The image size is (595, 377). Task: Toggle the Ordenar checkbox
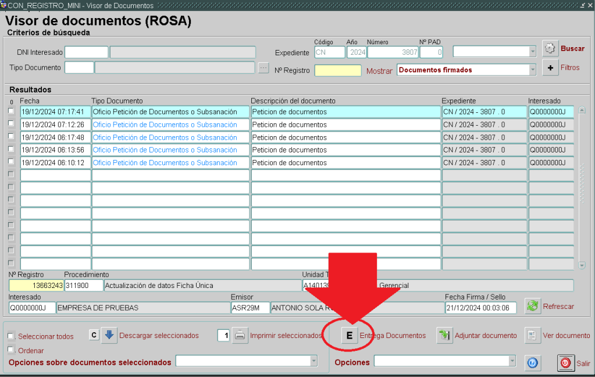click(11, 350)
